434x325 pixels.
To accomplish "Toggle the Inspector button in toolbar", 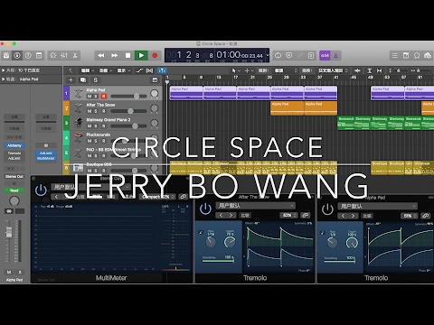I will click(x=17, y=55).
